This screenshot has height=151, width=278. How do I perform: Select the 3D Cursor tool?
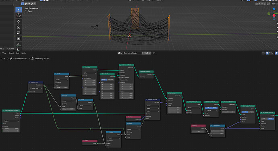coord(19,15)
